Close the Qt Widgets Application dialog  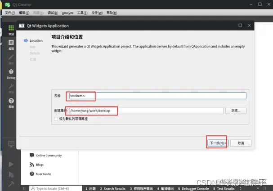point(249,26)
